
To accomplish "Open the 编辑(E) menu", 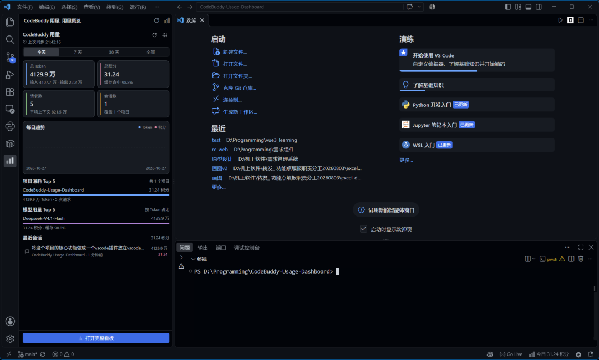I will (x=47, y=7).
